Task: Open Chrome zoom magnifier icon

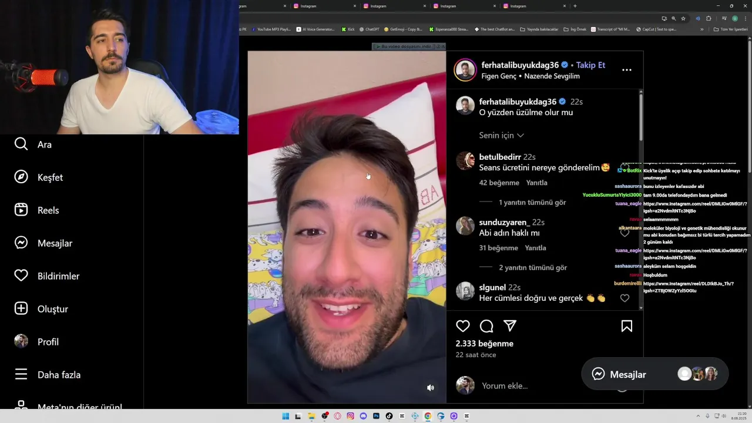Action: click(x=673, y=18)
